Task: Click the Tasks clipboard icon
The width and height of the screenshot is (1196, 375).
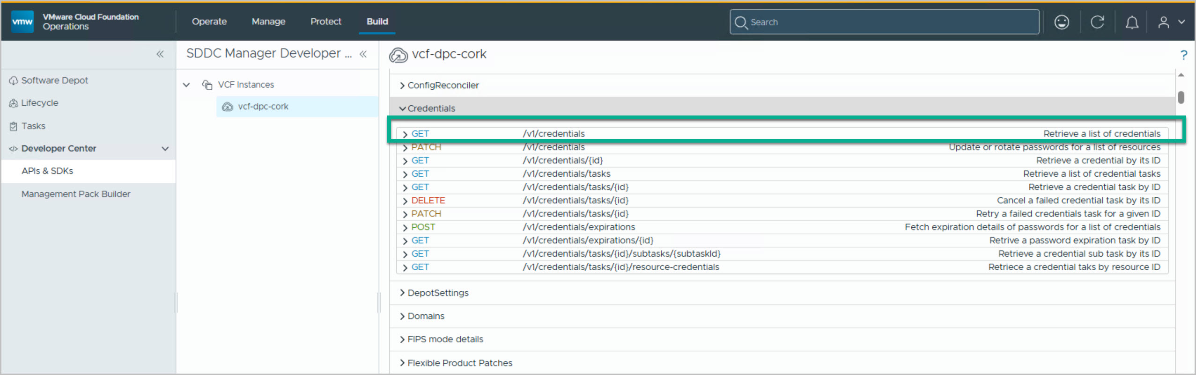Action: click(13, 126)
